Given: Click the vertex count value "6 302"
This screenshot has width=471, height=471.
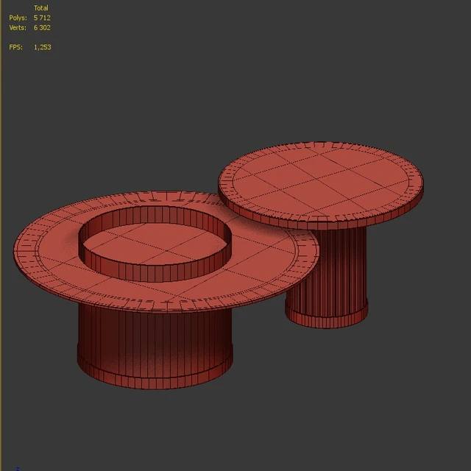Looking at the screenshot, I should 42,28.
